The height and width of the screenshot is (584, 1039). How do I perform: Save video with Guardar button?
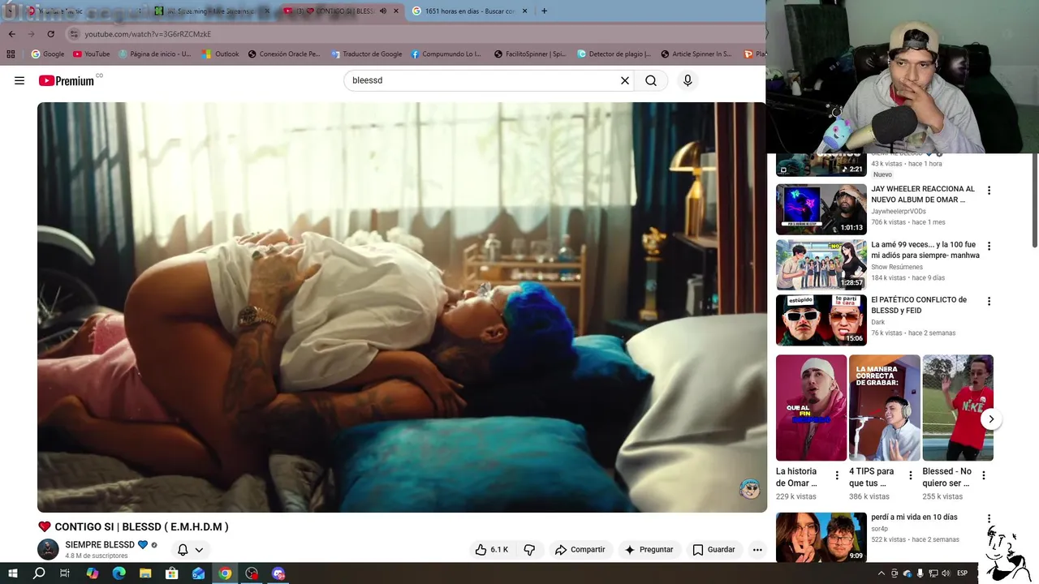[x=714, y=549]
